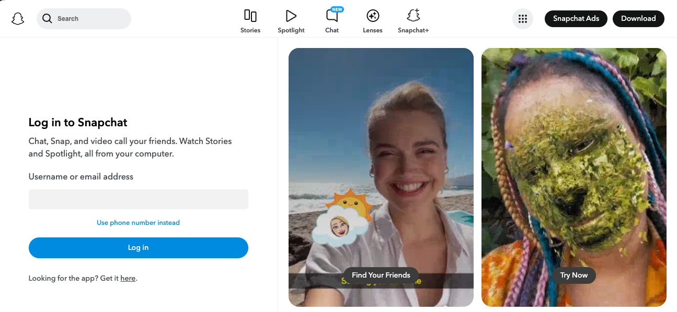Open the Stories section
Screen dimensions: 677x312
click(x=250, y=21)
